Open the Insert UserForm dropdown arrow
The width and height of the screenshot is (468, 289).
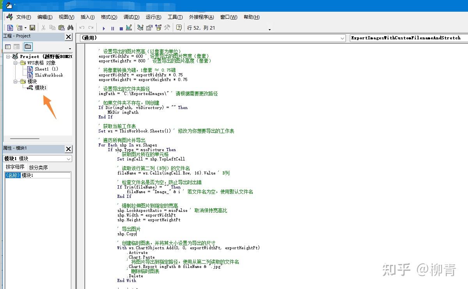point(25,28)
